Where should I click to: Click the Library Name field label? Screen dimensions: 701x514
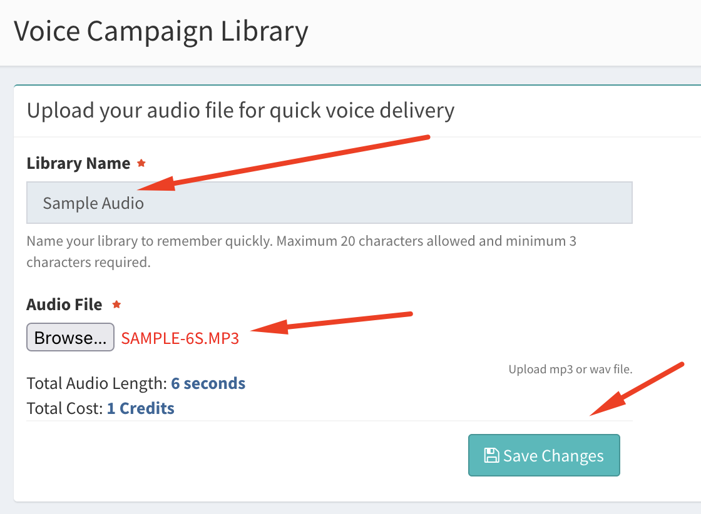click(78, 163)
